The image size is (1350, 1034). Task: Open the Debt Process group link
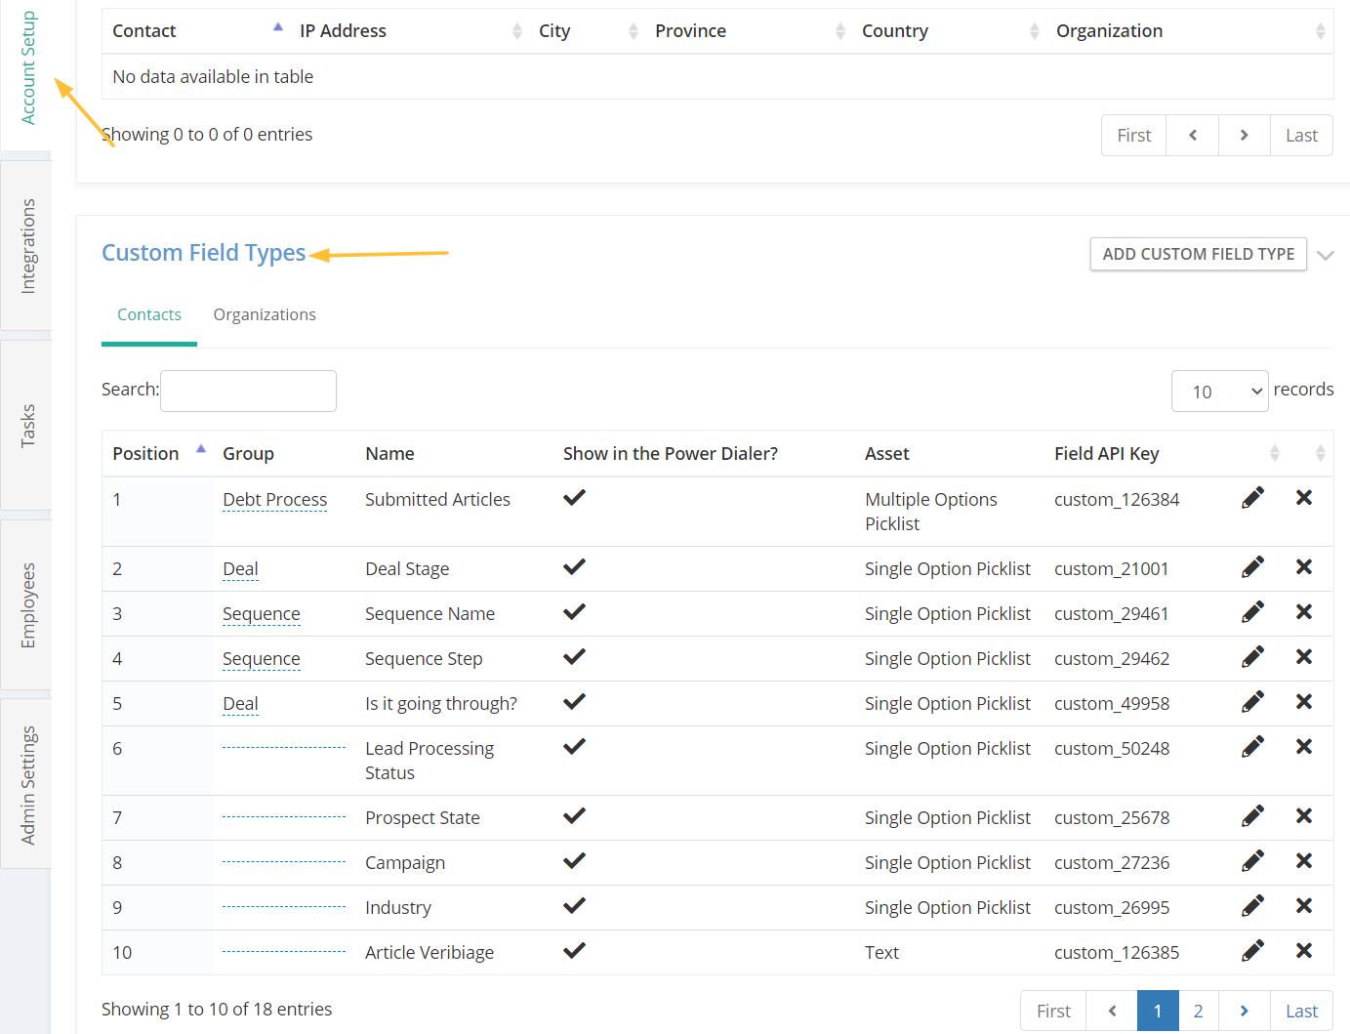(x=274, y=500)
